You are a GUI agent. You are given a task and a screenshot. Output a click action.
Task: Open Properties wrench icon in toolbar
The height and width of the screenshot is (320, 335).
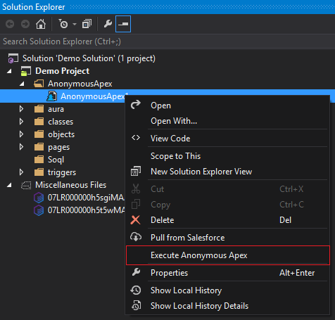click(x=108, y=24)
